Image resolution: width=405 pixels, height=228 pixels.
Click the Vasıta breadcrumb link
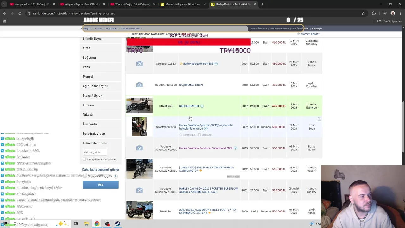[x=98, y=28]
